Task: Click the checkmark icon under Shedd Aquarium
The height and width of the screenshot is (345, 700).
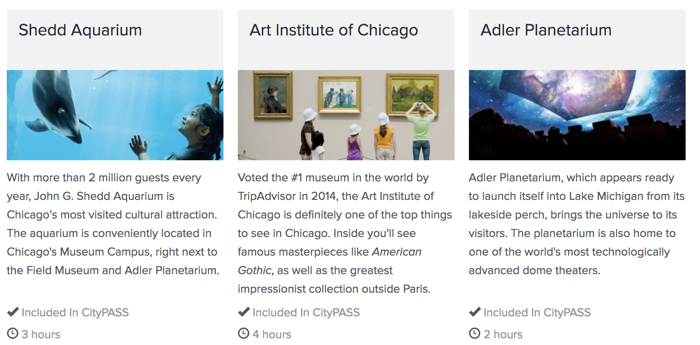Action: 13,312
